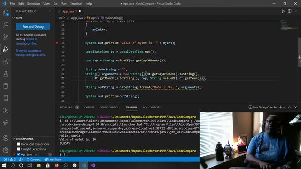The height and width of the screenshot is (169, 301).
Task: Click the editor minimap
Action: point(288,25)
